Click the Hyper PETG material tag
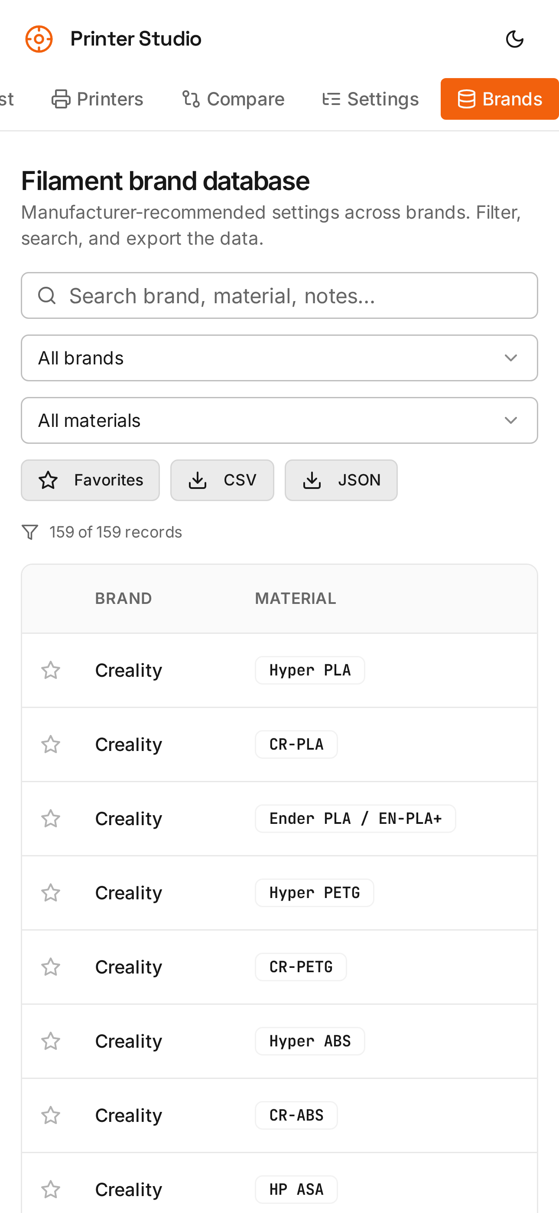 pos(315,893)
